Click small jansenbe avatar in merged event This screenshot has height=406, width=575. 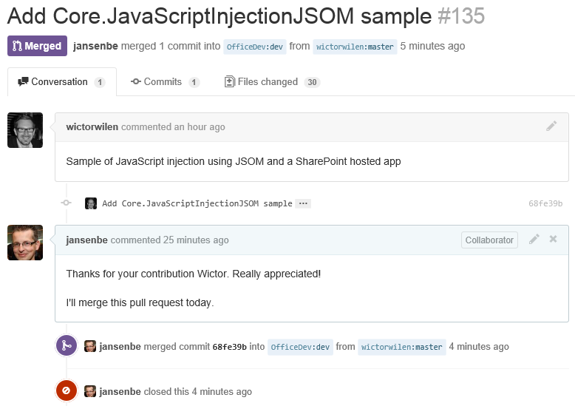point(90,346)
